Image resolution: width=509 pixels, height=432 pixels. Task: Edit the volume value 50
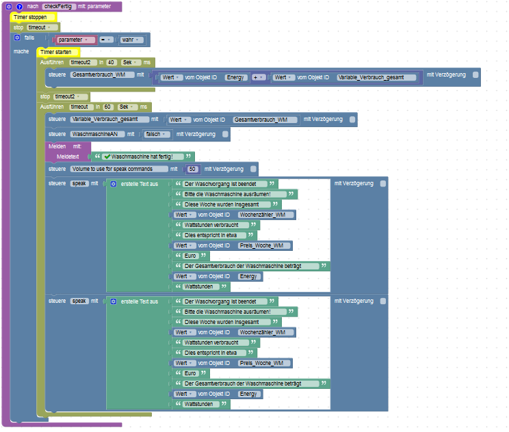pos(192,169)
